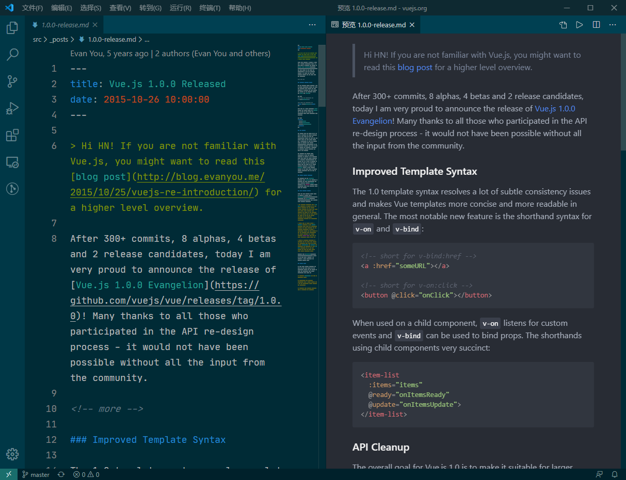Click line number 12 in the gutter

[x=51, y=440]
